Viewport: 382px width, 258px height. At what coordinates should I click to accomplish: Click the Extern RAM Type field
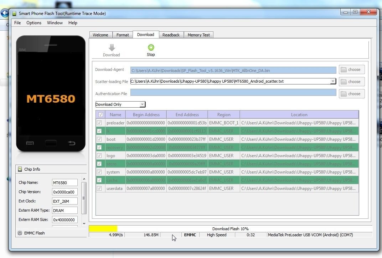pyautogui.click(x=64, y=210)
